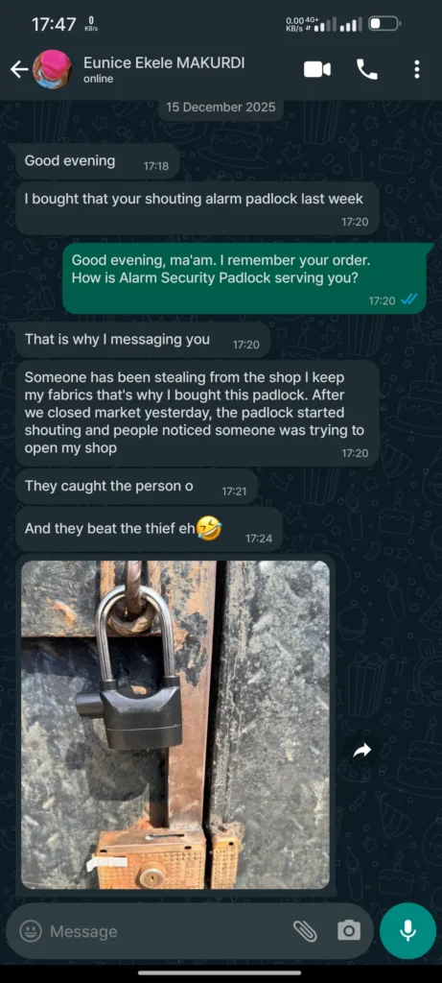This screenshot has width=442, height=983.
Task: Open Eunice Ekele's profile picture
Action: coord(52,69)
